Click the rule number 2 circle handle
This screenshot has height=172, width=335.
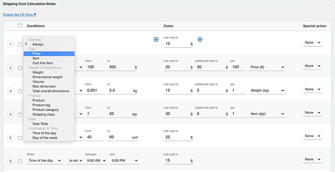click(10, 68)
